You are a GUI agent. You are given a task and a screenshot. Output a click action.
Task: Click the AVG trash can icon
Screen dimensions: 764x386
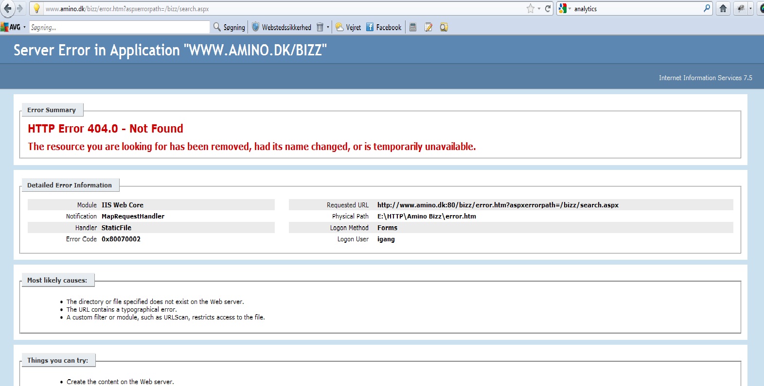point(320,27)
